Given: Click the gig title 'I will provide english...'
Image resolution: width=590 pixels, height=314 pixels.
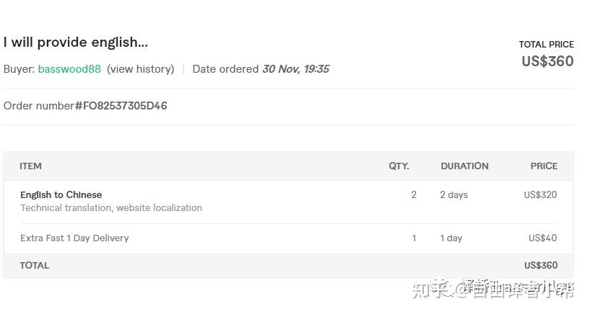Looking at the screenshot, I should [76, 42].
